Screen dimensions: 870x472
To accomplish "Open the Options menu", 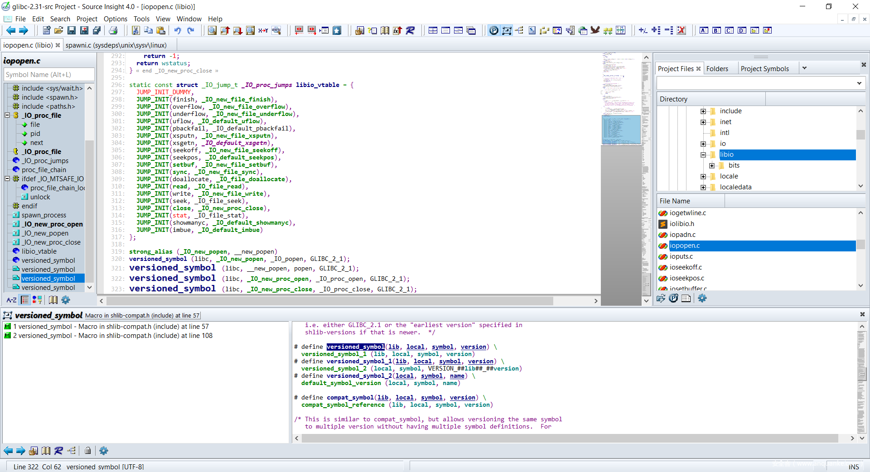I will click(116, 19).
